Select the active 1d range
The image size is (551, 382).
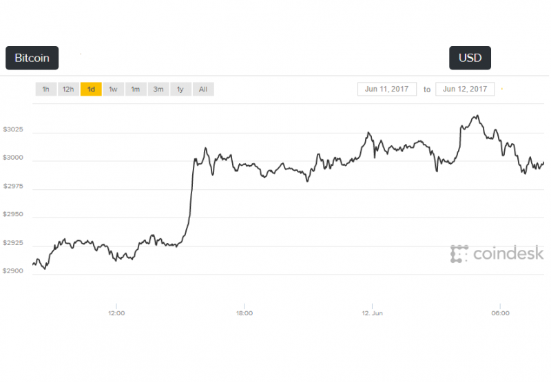[91, 89]
